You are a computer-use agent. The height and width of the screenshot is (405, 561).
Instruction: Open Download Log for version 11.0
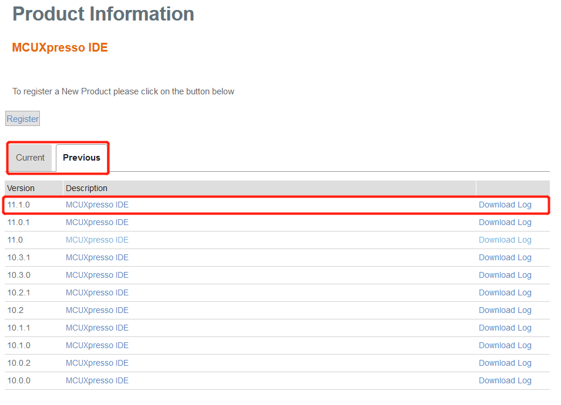[x=505, y=240]
